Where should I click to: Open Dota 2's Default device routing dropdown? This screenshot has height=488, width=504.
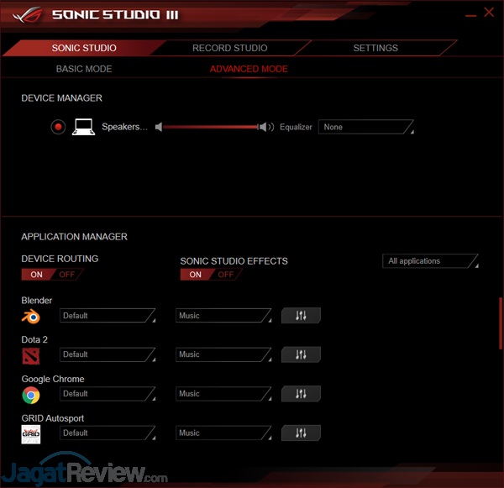pyautogui.click(x=108, y=354)
